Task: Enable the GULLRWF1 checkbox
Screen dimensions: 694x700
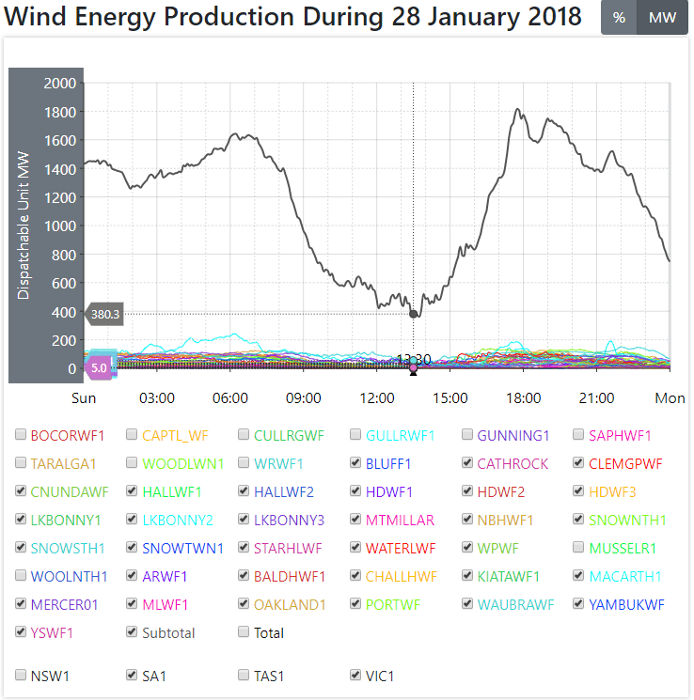Action: [x=355, y=435]
